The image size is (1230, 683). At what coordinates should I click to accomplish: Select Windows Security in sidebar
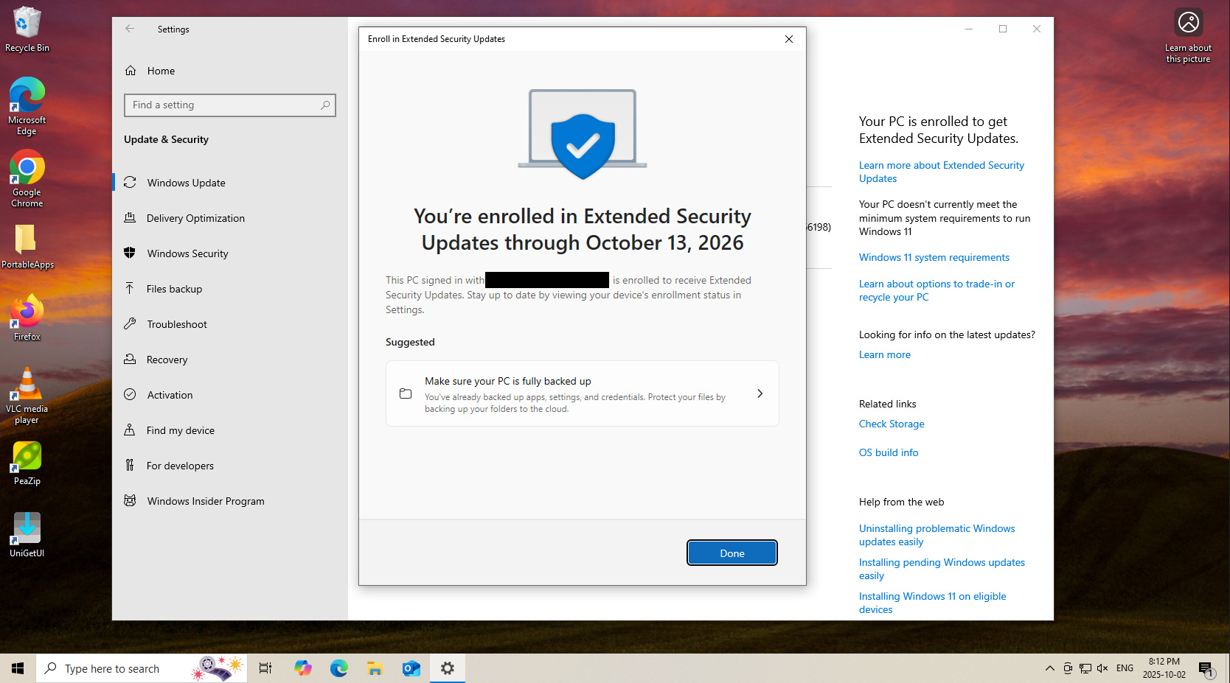pos(230,253)
